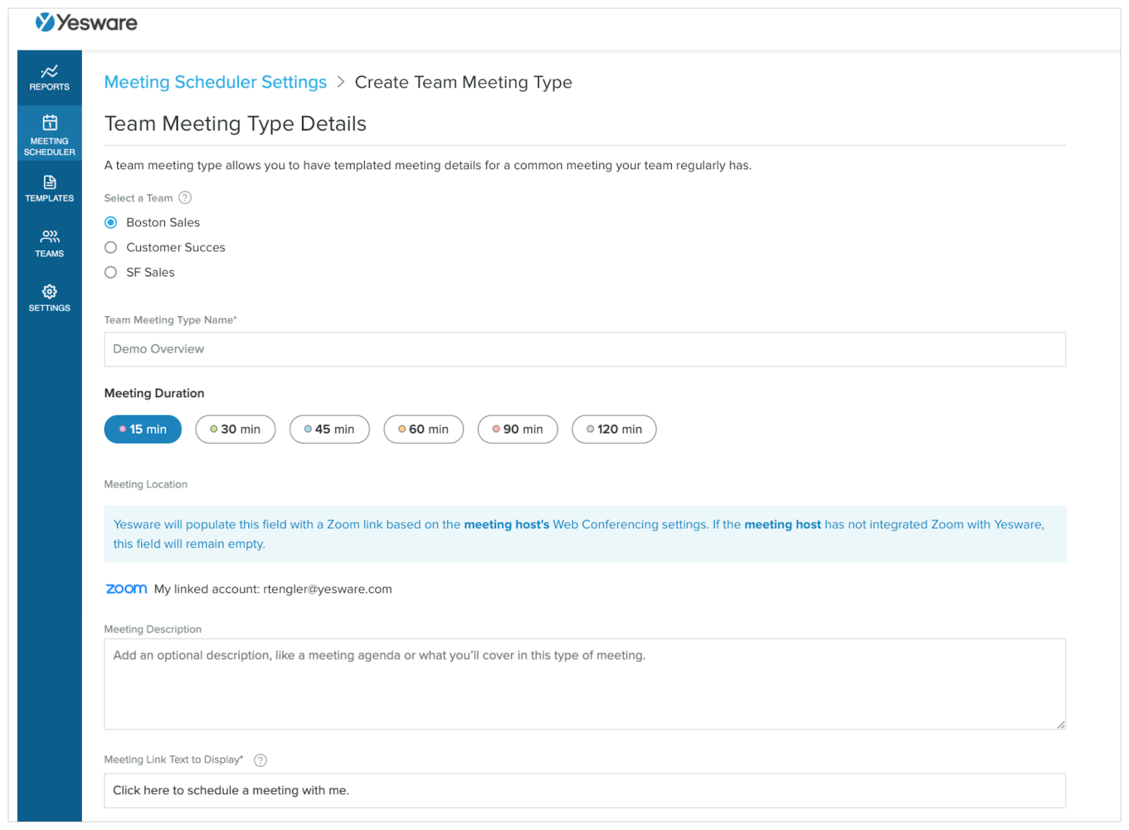Choose the Customer Succes team option
This screenshot has width=1129, height=830.
(111, 248)
